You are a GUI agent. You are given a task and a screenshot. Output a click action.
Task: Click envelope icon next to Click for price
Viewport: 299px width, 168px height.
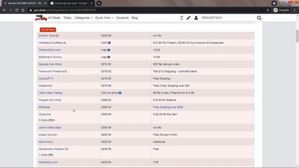click(x=120, y=93)
